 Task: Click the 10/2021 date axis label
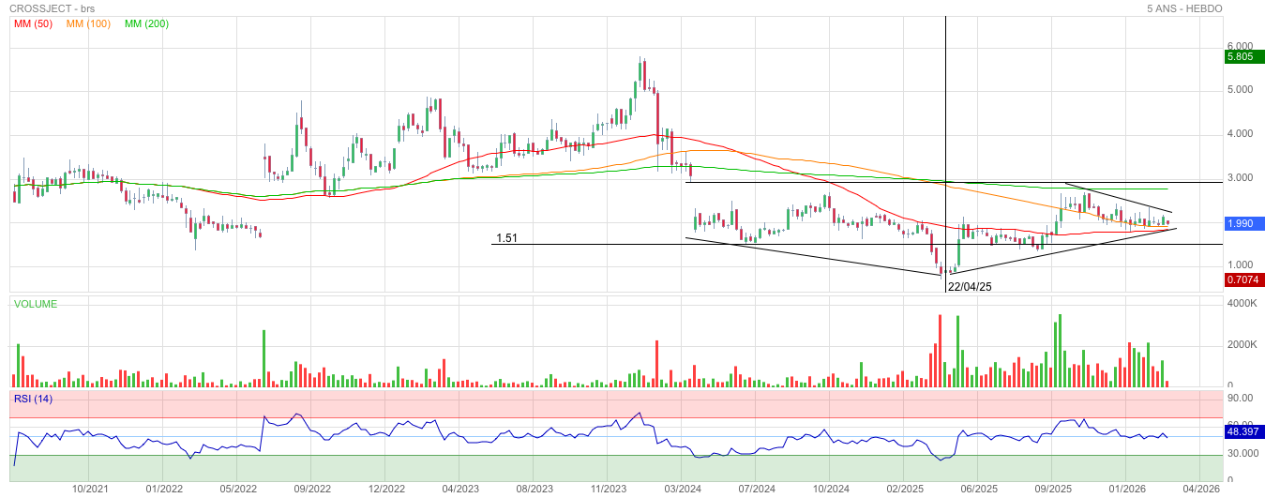coord(90,489)
